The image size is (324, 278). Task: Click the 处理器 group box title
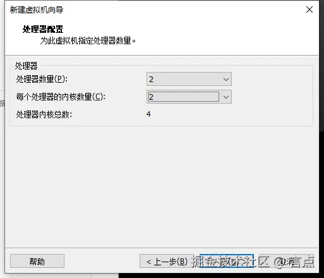(26, 66)
